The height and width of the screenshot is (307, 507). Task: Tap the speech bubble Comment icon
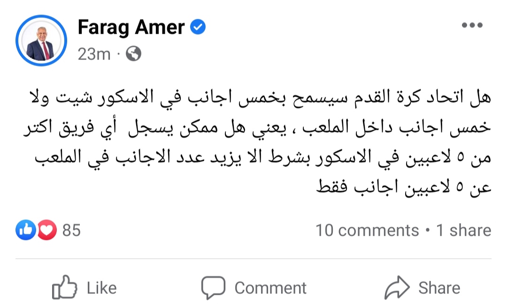click(x=214, y=287)
